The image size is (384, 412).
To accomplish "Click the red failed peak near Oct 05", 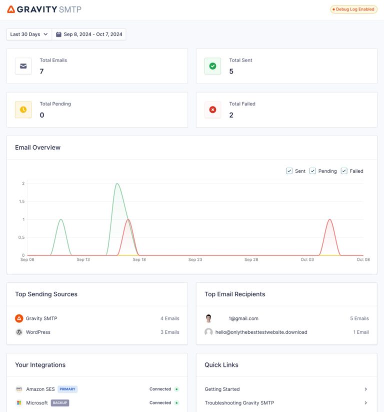I will pyautogui.click(x=329, y=220).
